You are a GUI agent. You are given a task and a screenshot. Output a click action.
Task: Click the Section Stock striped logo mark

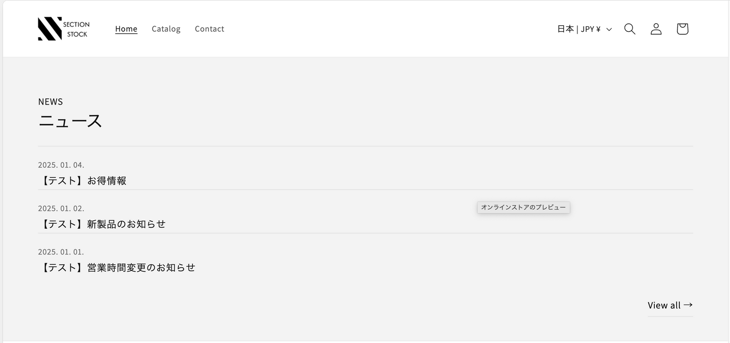[50, 29]
